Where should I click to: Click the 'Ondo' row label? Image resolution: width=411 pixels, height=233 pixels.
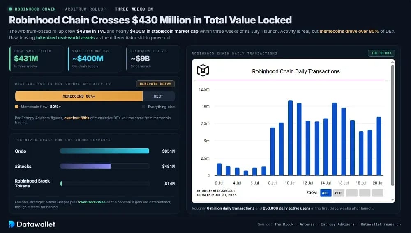[x=21, y=151]
